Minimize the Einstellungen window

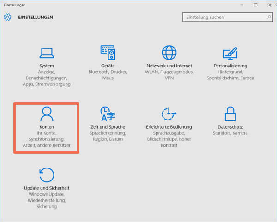242,5
